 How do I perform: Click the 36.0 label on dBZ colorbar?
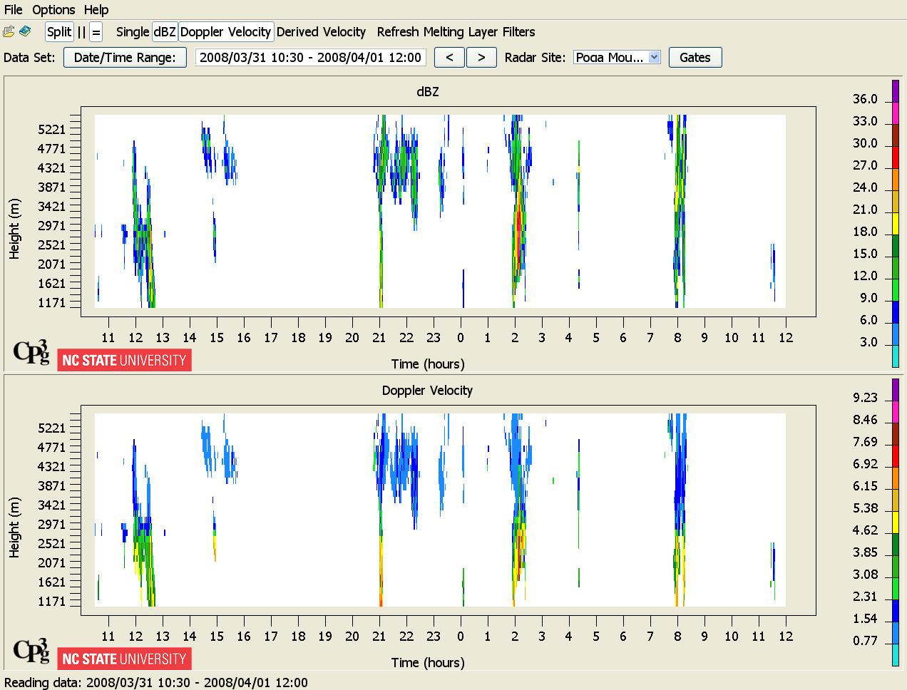(865, 99)
